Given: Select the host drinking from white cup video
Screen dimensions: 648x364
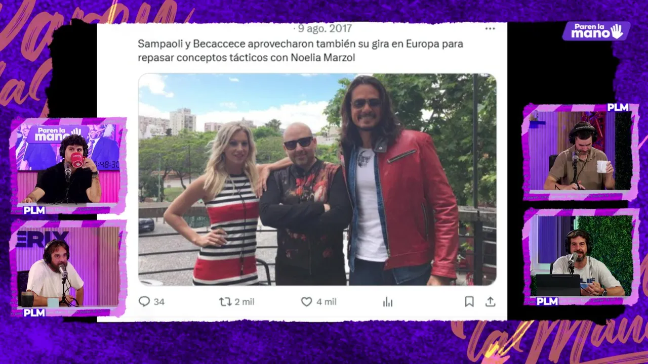Looking at the screenshot, I should [x=580, y=151].
